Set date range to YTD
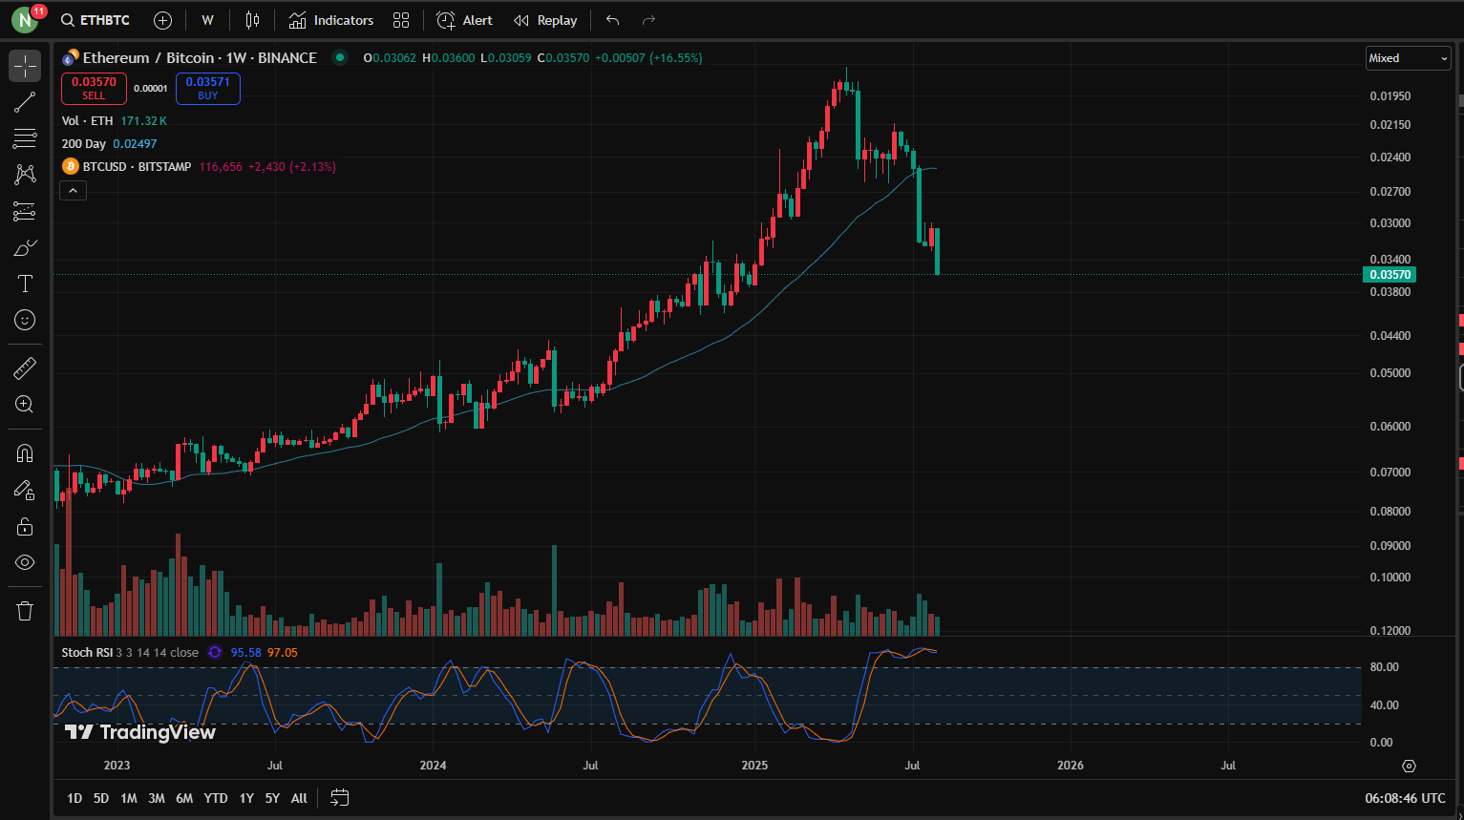Viewport: 1464px width, 820px height. coord(216,798)
